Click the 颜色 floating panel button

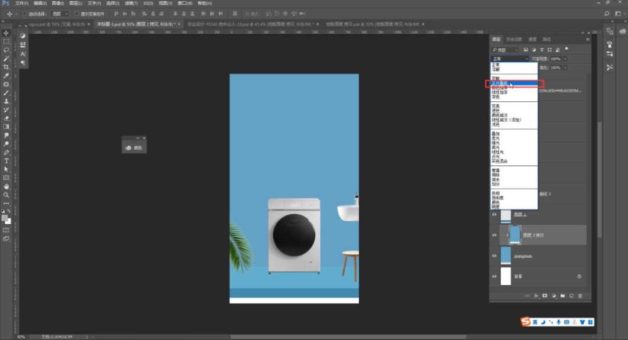pos(134,148)
